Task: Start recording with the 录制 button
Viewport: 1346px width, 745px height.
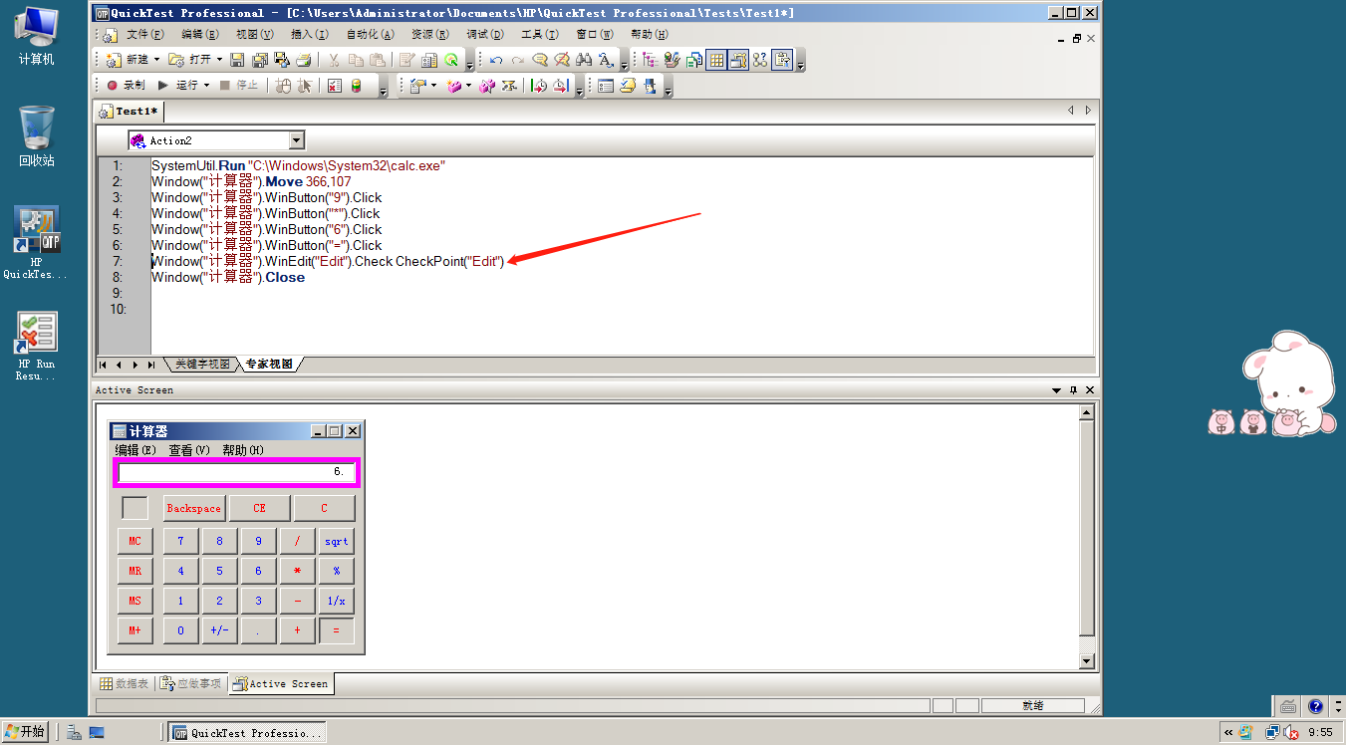Action: pos(126,86)
